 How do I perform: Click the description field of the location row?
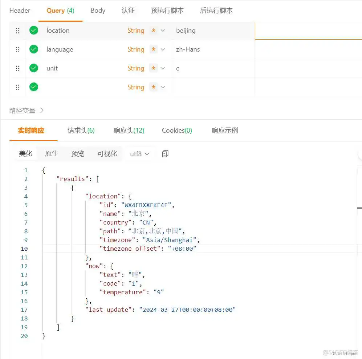(x=308, y=31)
